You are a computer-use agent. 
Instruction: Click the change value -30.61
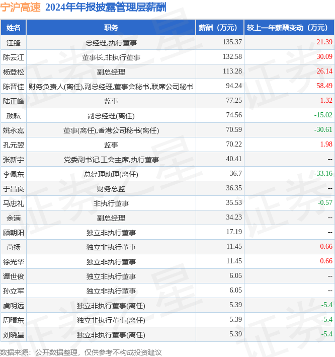click(x=323, y=129)
